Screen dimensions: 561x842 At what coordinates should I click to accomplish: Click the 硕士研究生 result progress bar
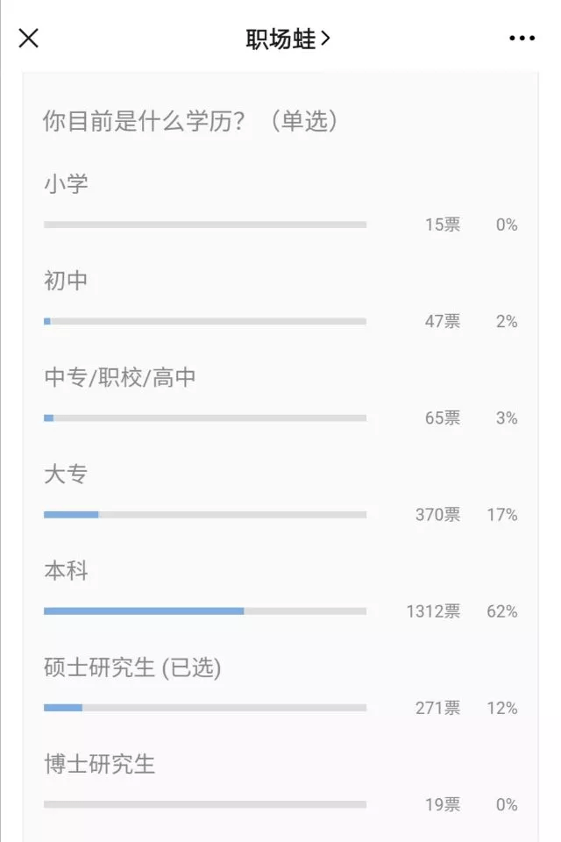[x=204, y=707]
